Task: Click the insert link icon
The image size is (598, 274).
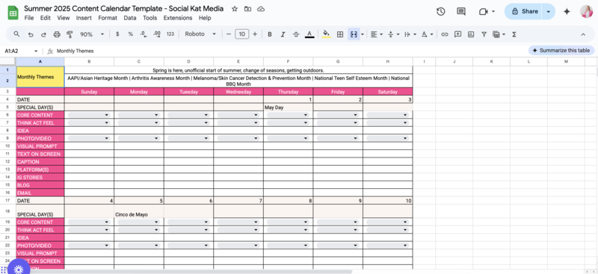Action: click(444, 34)
